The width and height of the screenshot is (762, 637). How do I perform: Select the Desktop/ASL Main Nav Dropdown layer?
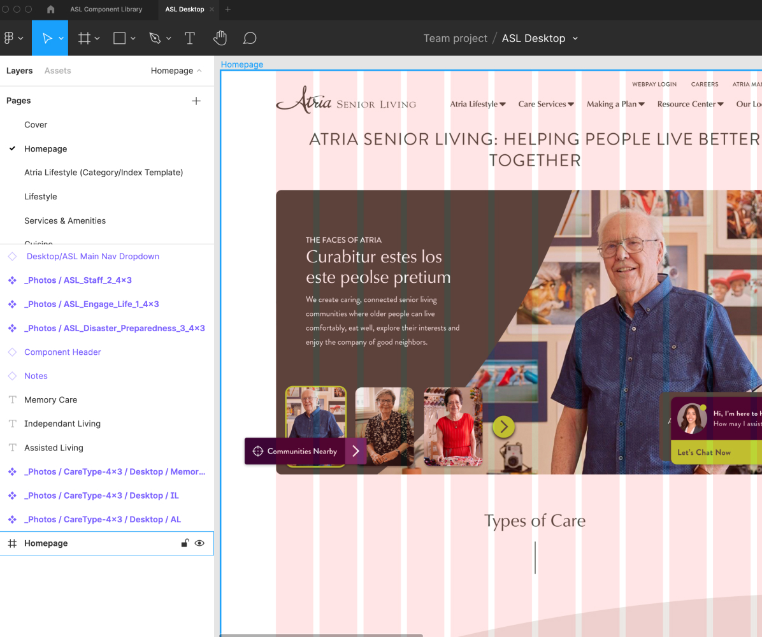[93, 256]
